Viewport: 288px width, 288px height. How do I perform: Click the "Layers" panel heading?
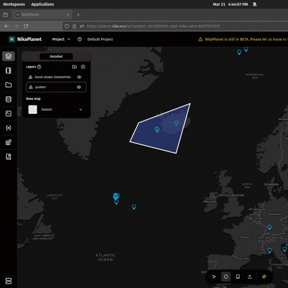(x=31, y=67)
